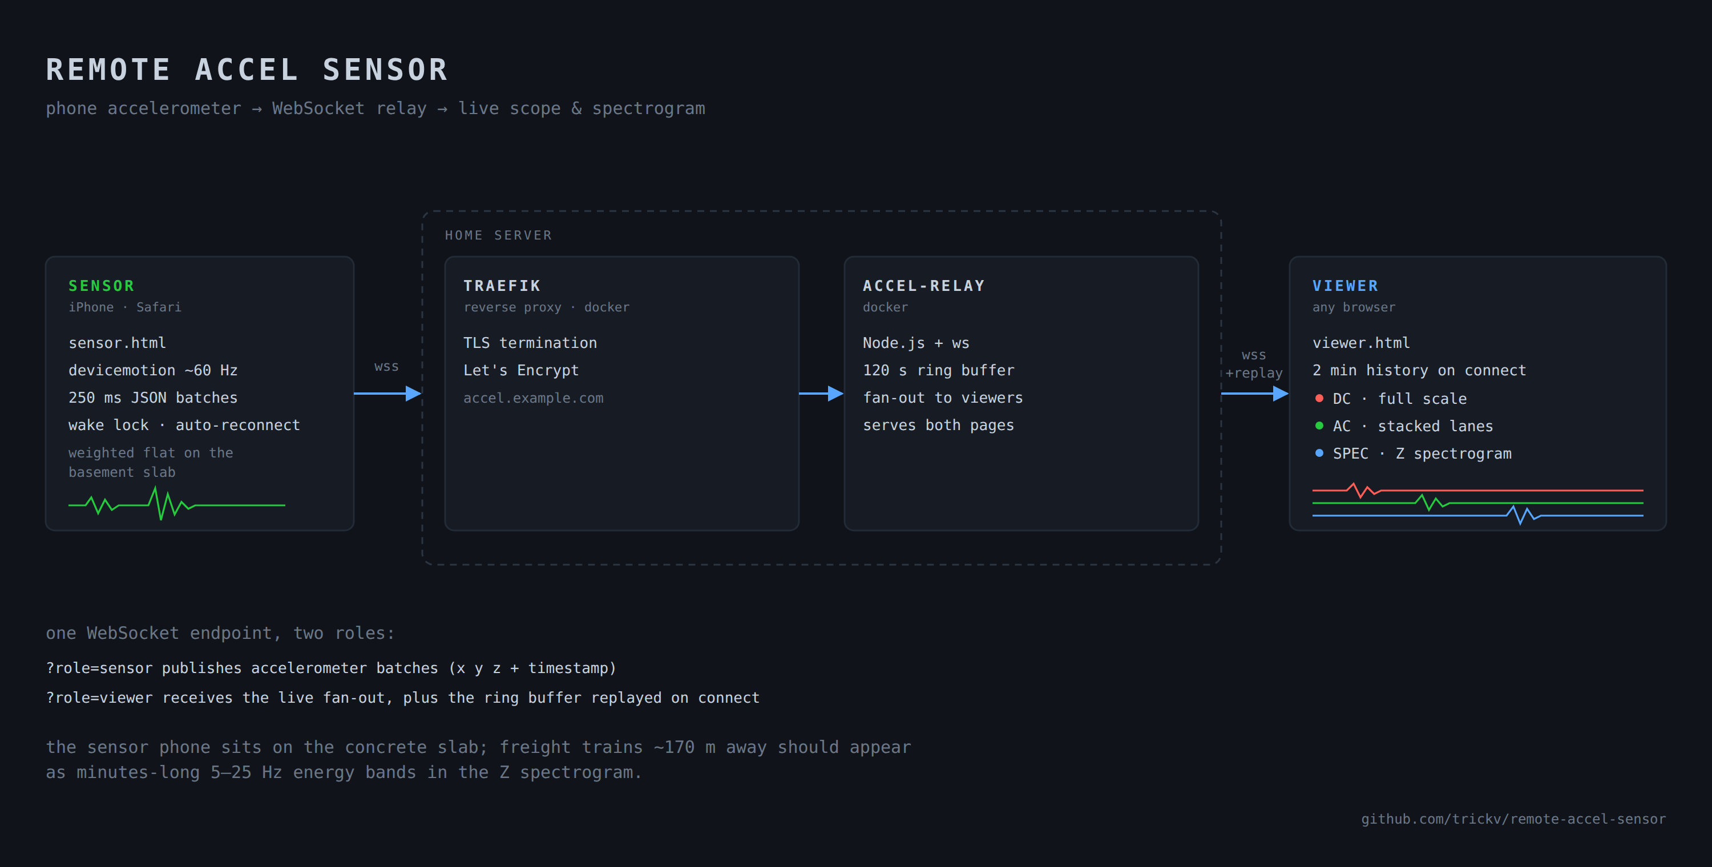Click 'any browser' subtitle

1354,307
